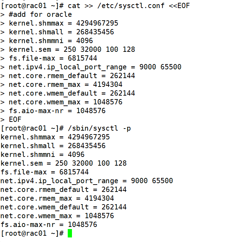The height and width of the screenshot is (242, 245).
Task: Click fs.aio-max-nr line in sysctl output
Action: tap(49, 224)
